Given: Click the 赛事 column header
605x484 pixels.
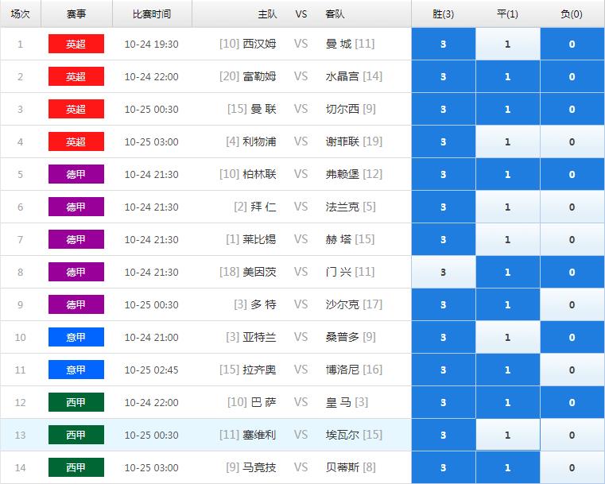Looking at the screenshot, I should (76, 14).
